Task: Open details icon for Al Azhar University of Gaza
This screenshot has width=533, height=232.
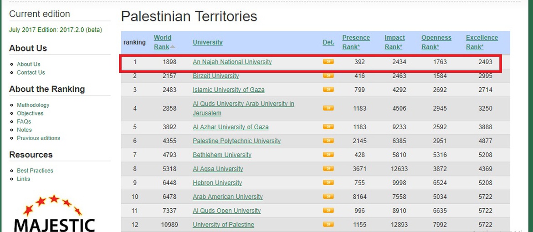Action: [328, 127]
